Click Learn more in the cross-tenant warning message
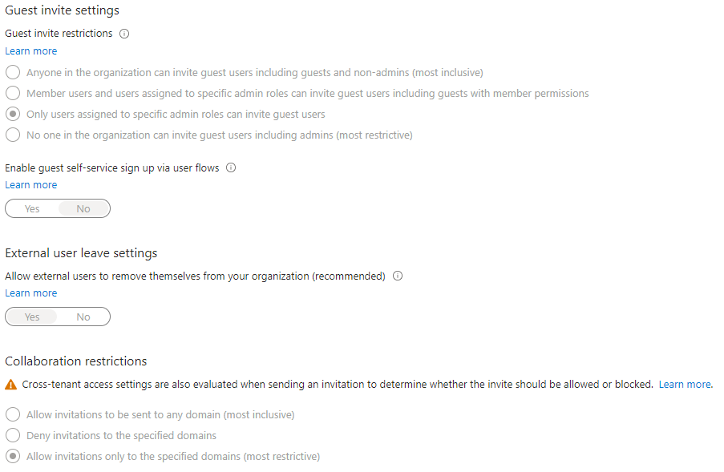 (684, 384)
